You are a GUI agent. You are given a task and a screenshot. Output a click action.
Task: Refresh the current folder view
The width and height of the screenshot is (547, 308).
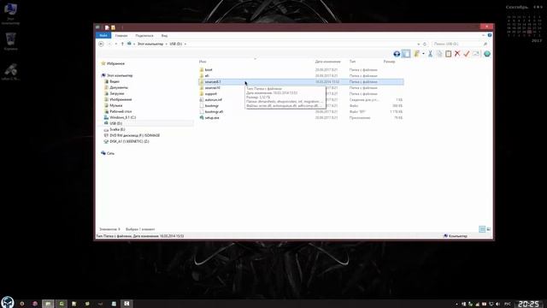[425, 44]
